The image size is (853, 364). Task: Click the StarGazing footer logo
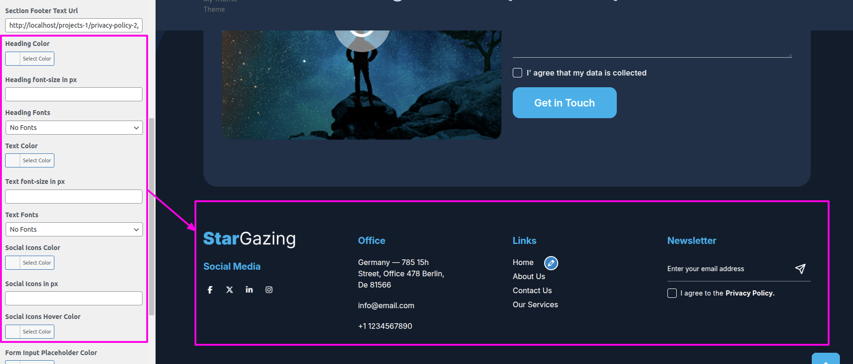[x=249, y=239]
